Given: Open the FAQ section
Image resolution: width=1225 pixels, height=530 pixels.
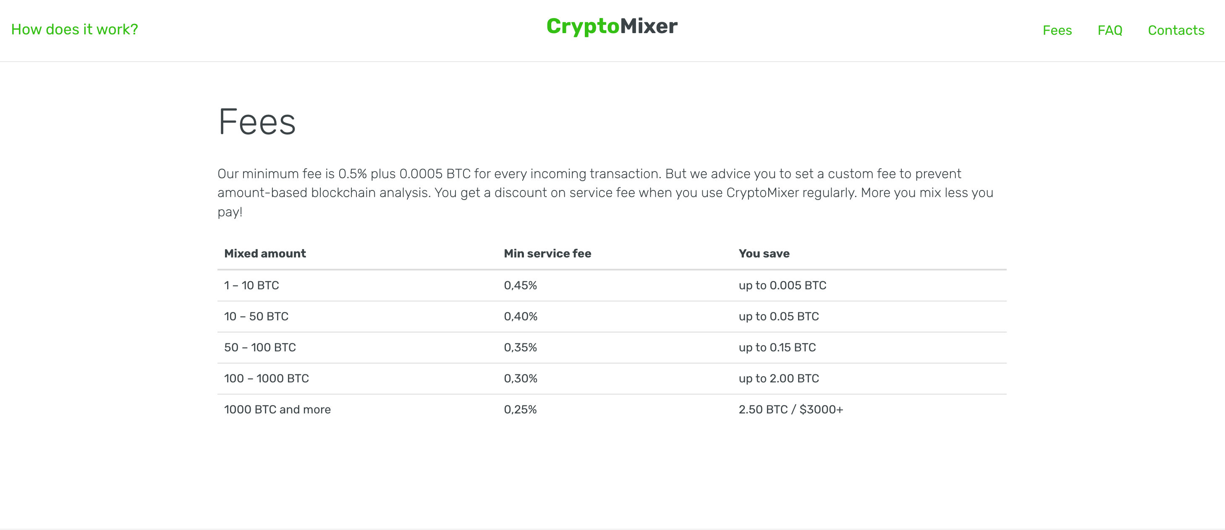Looking at the screenshot, I should tap(1110, 30).
